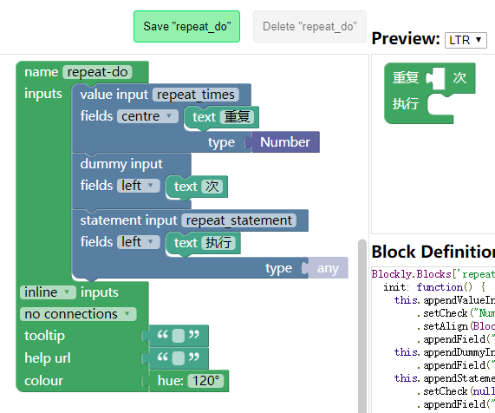Select the value input block header
Image resolution: width=495 pixels, height=413 pixels.
pyautogui.click(x=114, y=95)
